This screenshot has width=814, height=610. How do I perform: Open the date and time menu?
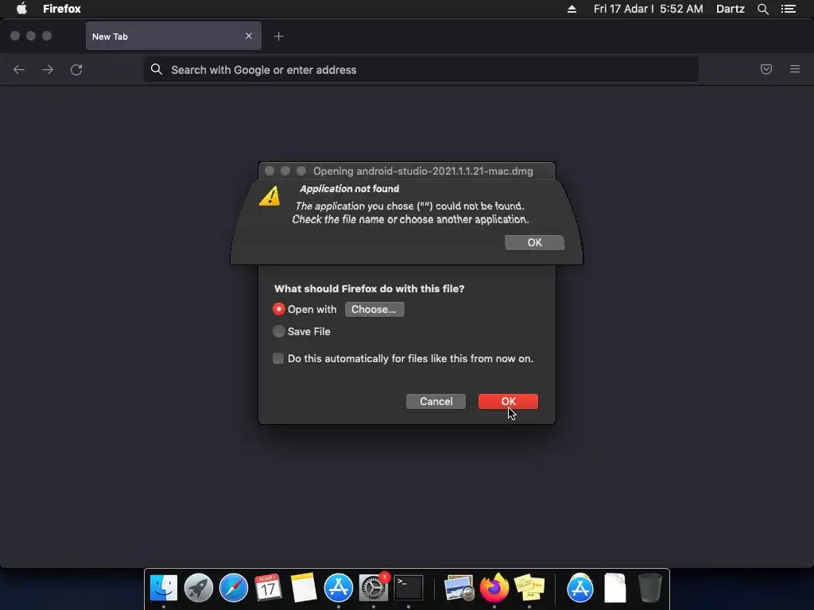click(649, 9)
